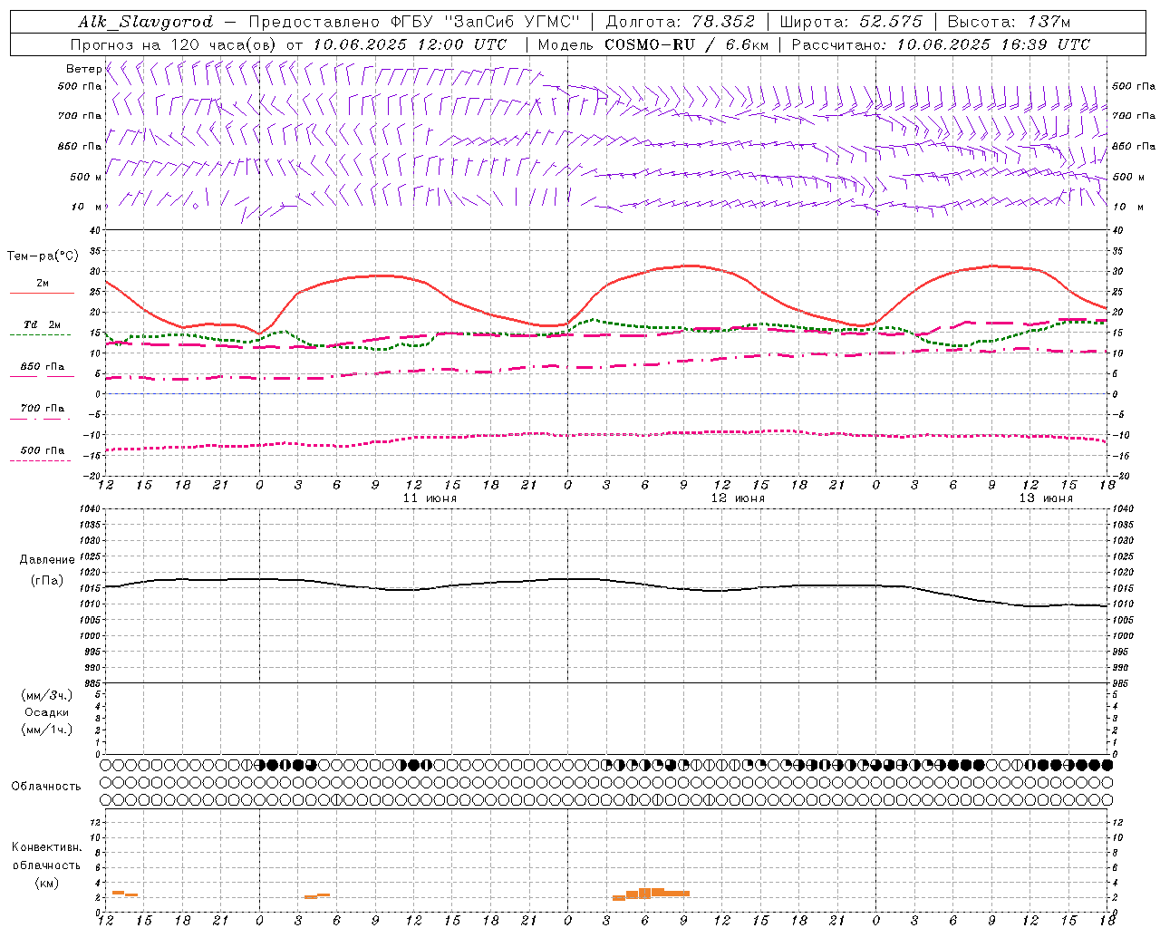Click the solid red 2м legend line
The width and height of the screenshot is (1160, 928).
coord(42,294)
